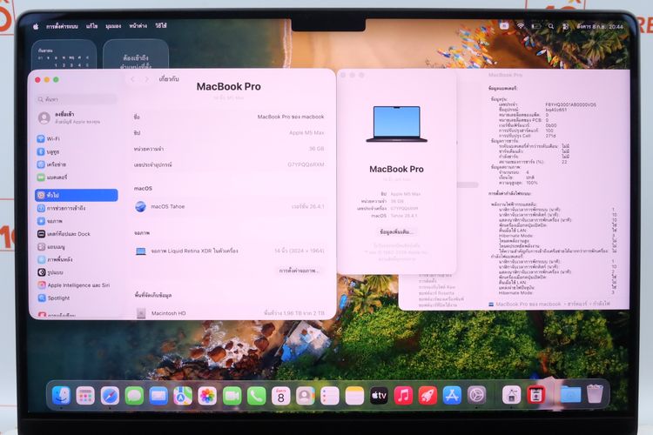Open จอภาพ (Displays) in the sidebar
The width and height of the screenshot is (653, 435).
[77, 221]
